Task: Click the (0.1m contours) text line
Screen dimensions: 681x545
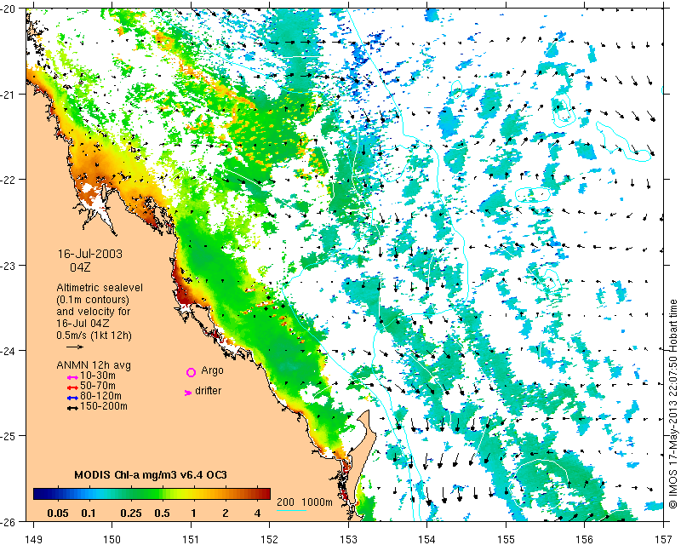Action: point(93,300)
